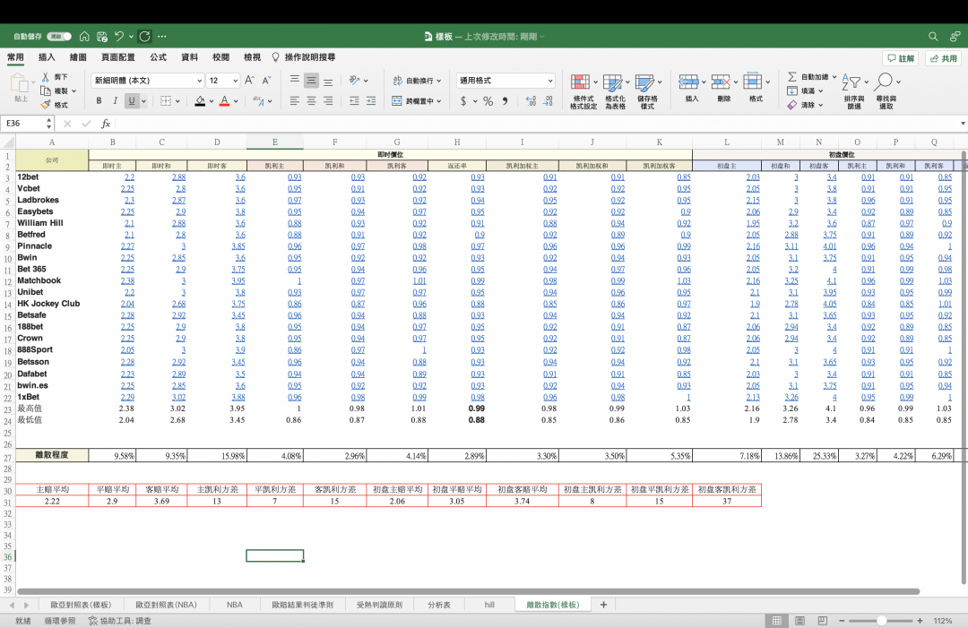Image resolution: width=968 pixels, height=628 pixels.
Task: Click the Save icon in the title bar
Action: point(102,37)
